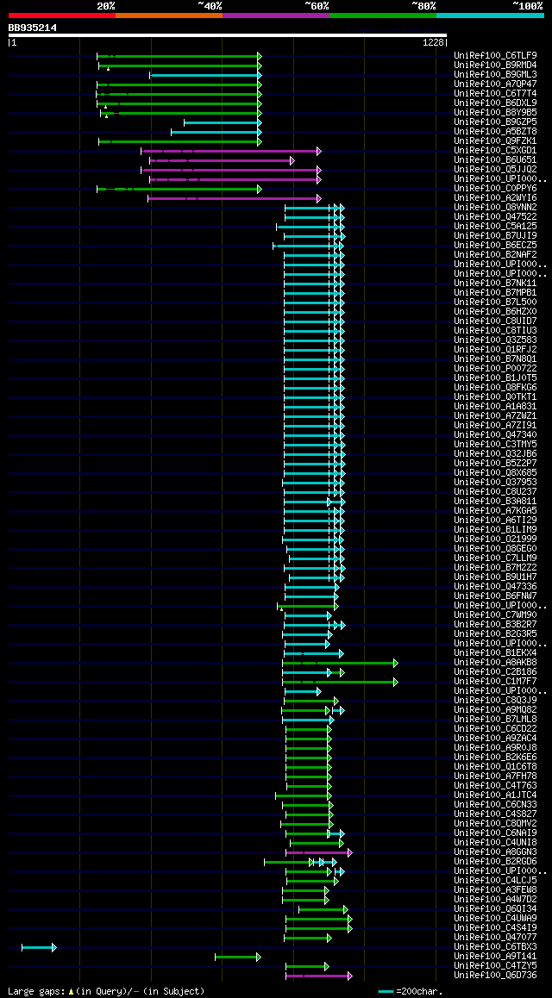Viewport: 552px width, 998px height.
Task: Open hit UniRef100_A7QP47
Action: click(x=495, y=84)
